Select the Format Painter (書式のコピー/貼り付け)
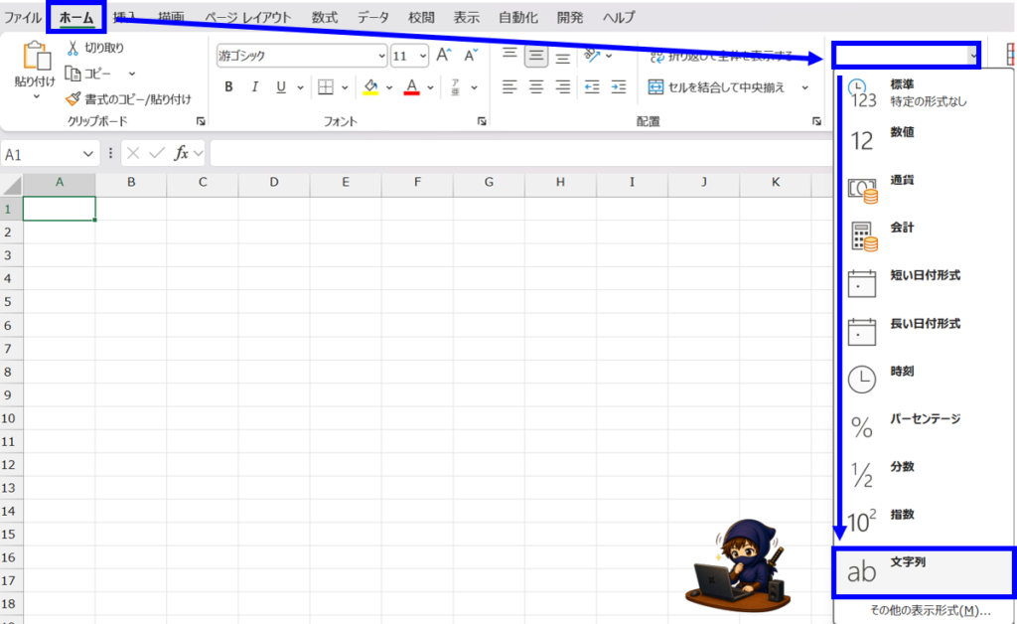Viewport: 1017px width, 624px height. click(128, 99)
